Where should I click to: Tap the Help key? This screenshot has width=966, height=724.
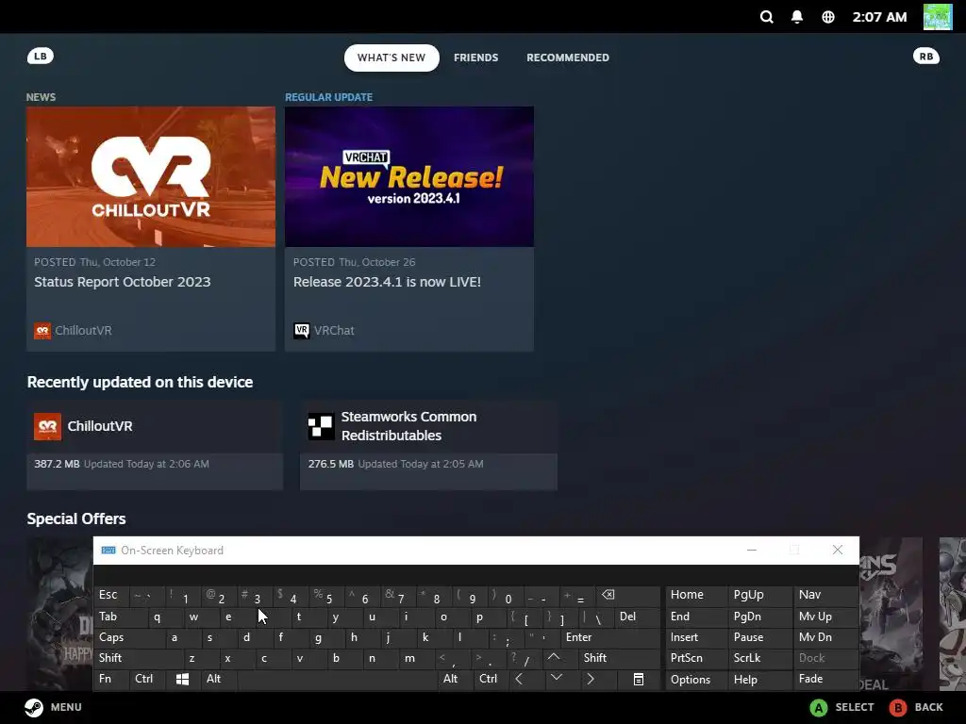[759, 679]
